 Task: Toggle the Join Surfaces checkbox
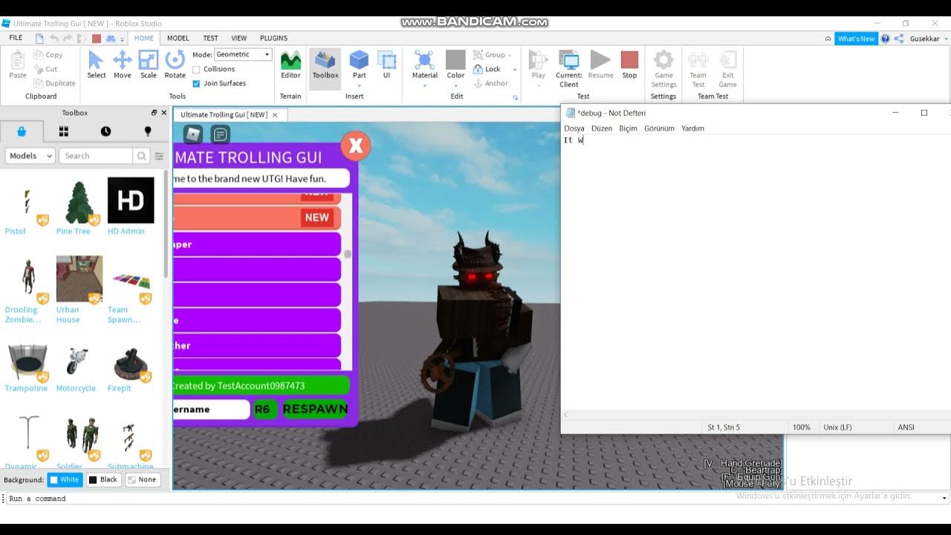coord(196,83)
